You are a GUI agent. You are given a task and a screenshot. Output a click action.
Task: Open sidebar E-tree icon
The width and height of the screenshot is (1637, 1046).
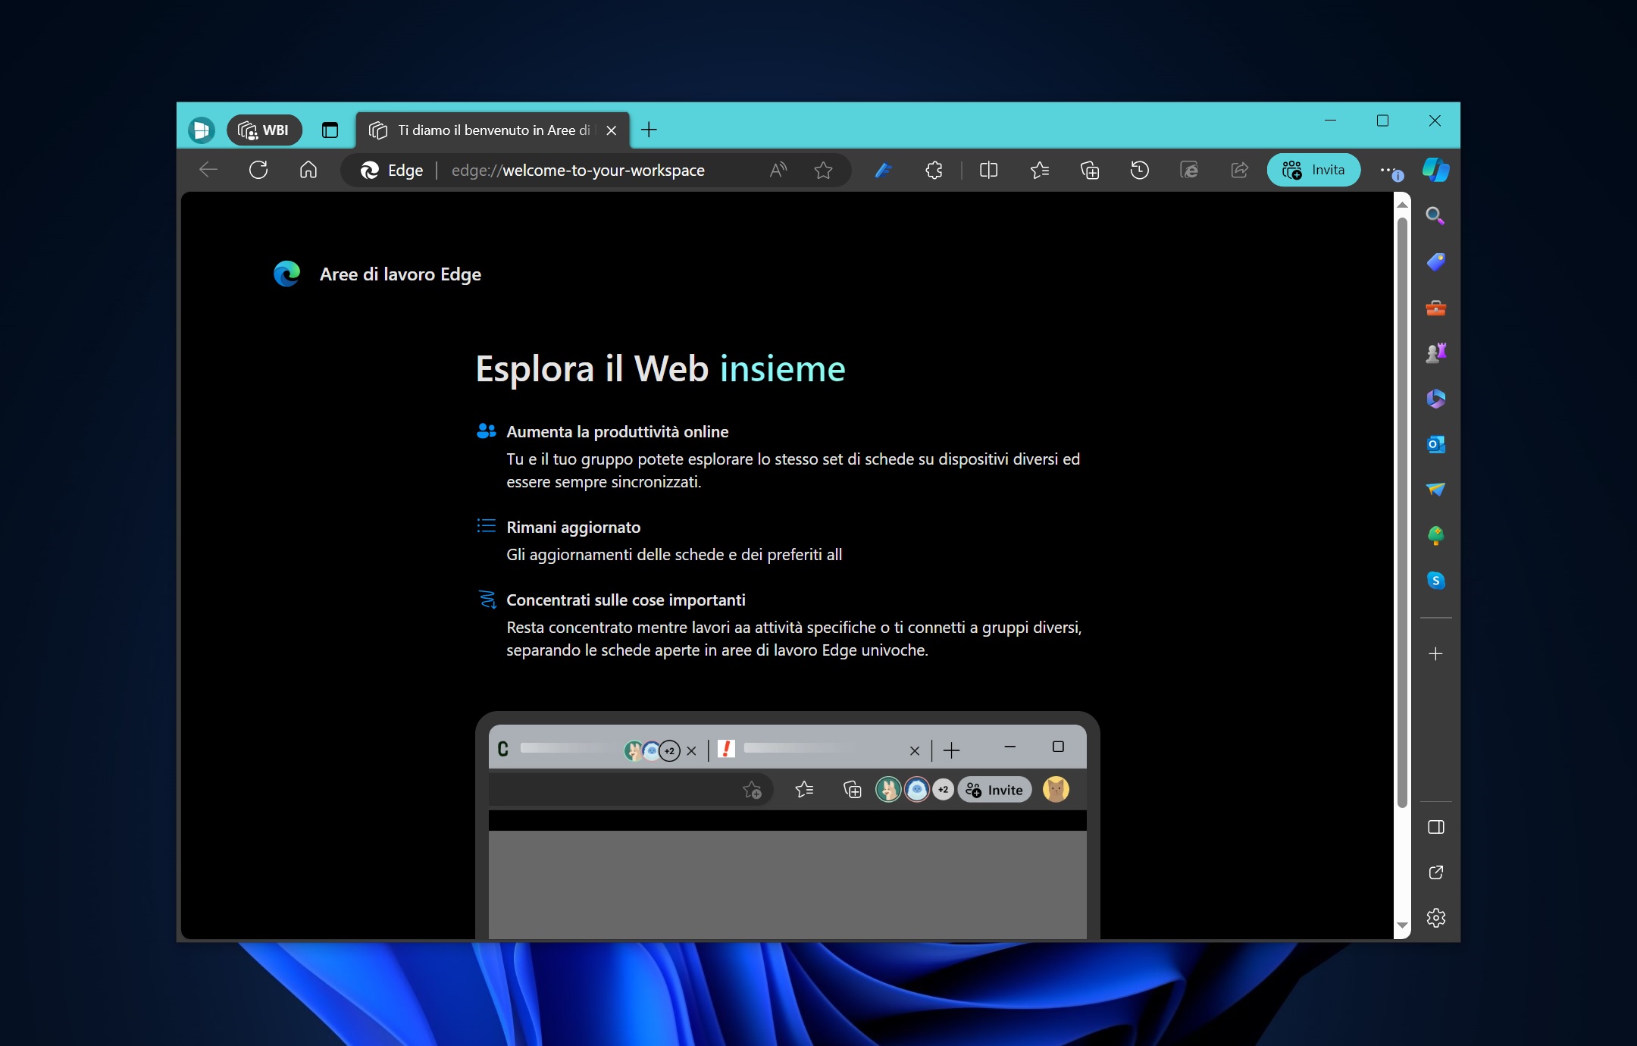(x=1435, y=535)
